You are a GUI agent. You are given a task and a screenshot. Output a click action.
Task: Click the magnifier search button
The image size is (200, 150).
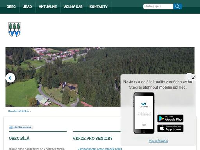pos(178,7)
